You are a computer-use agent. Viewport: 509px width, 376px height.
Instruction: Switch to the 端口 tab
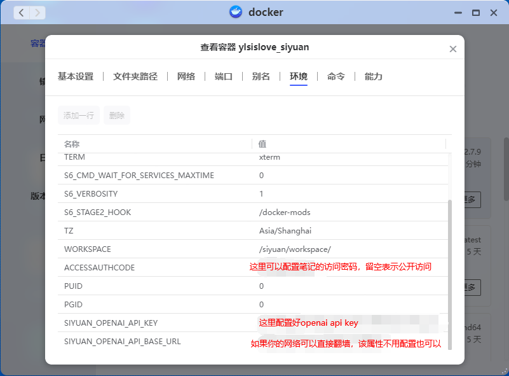(224, 76)
